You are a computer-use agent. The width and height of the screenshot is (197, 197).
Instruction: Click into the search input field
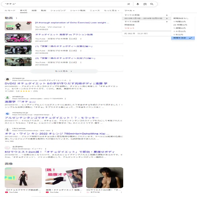coord(65,4)
